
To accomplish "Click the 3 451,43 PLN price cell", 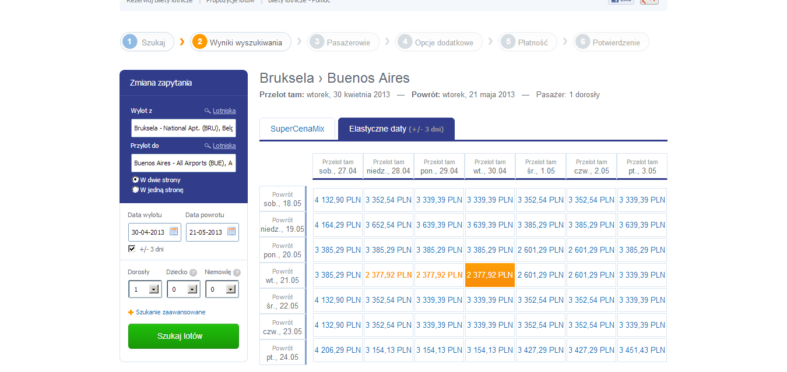I will (642, 350).
